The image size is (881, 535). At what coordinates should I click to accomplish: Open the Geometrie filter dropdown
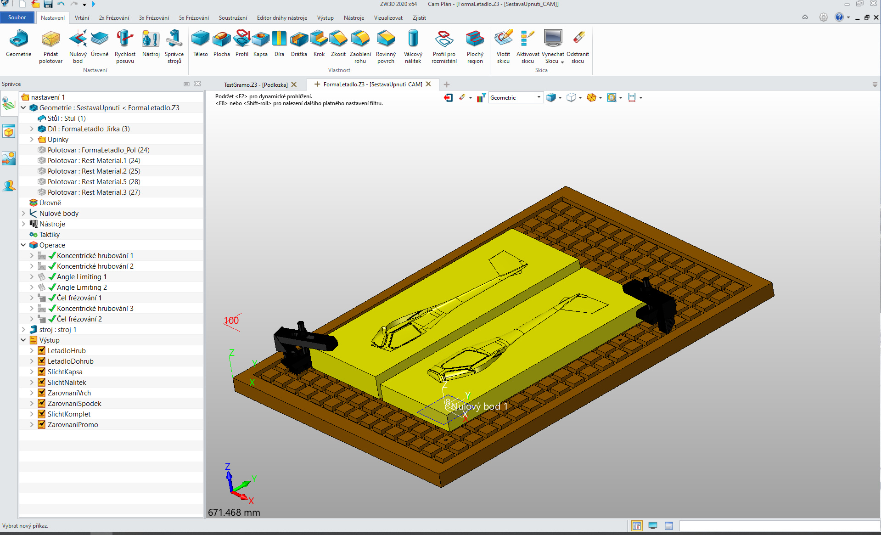[x=539, y=97]
